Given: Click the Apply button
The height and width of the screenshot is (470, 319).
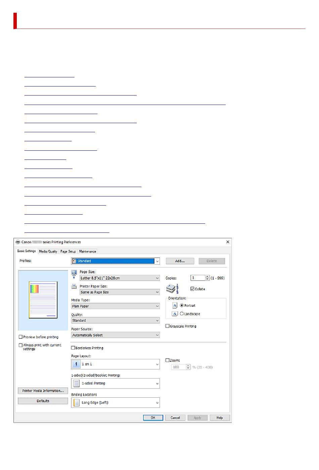Looking at the screenshot, I should (x=197, y=418).
